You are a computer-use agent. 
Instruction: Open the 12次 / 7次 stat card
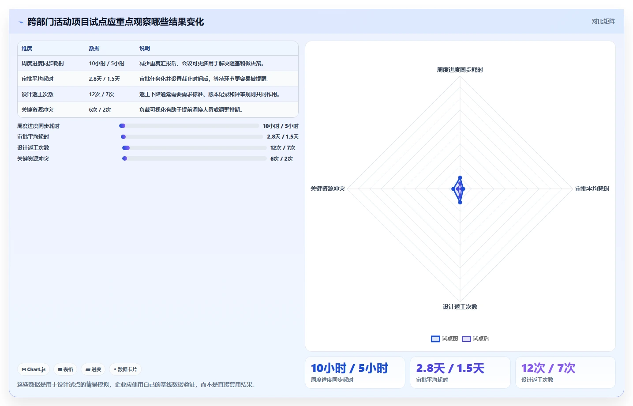pos(566,372)
